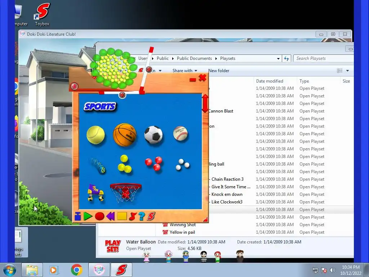Pick the basketball toy
369x277 pixels.
[x=125, y=135]
